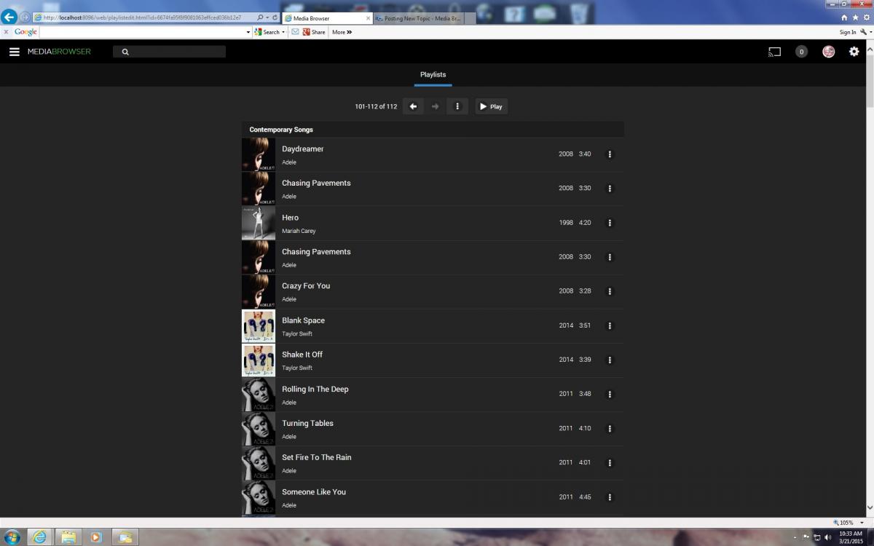
Task: Open options for Someone Like You
Action: coord(610,497)
